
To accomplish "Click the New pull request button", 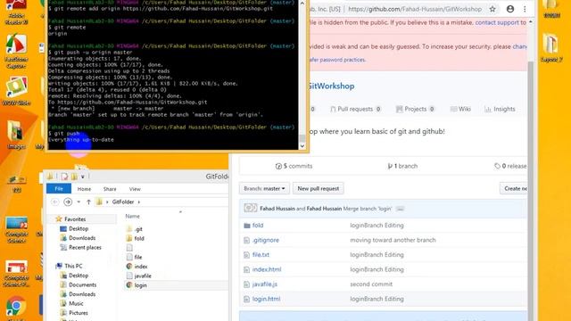I will tap(319, 188).
